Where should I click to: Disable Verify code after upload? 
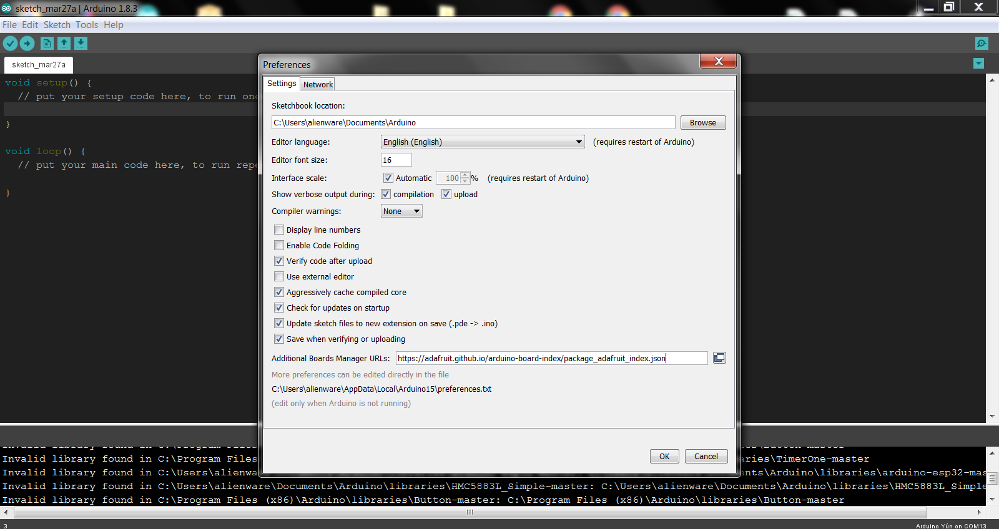[x=279, y=261]
